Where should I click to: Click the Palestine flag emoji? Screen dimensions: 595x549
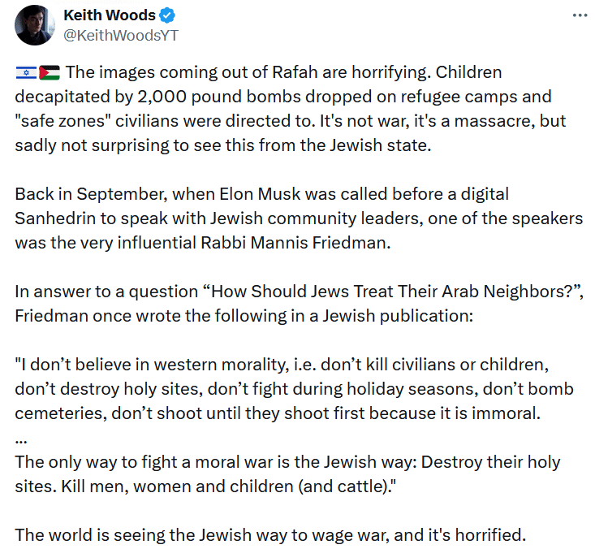[50, 72]
